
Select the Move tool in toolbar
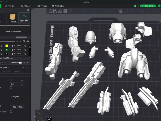click(x=78, y=11)
